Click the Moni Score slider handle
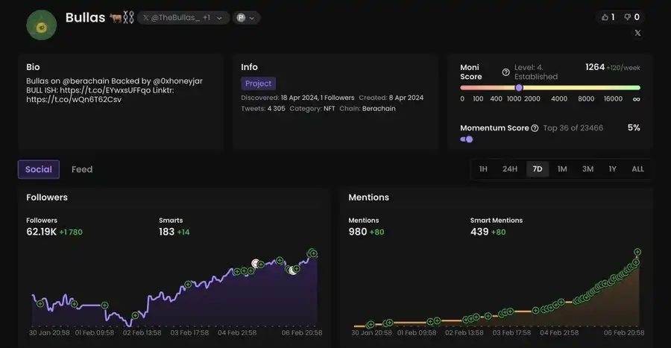 (519, 88)
